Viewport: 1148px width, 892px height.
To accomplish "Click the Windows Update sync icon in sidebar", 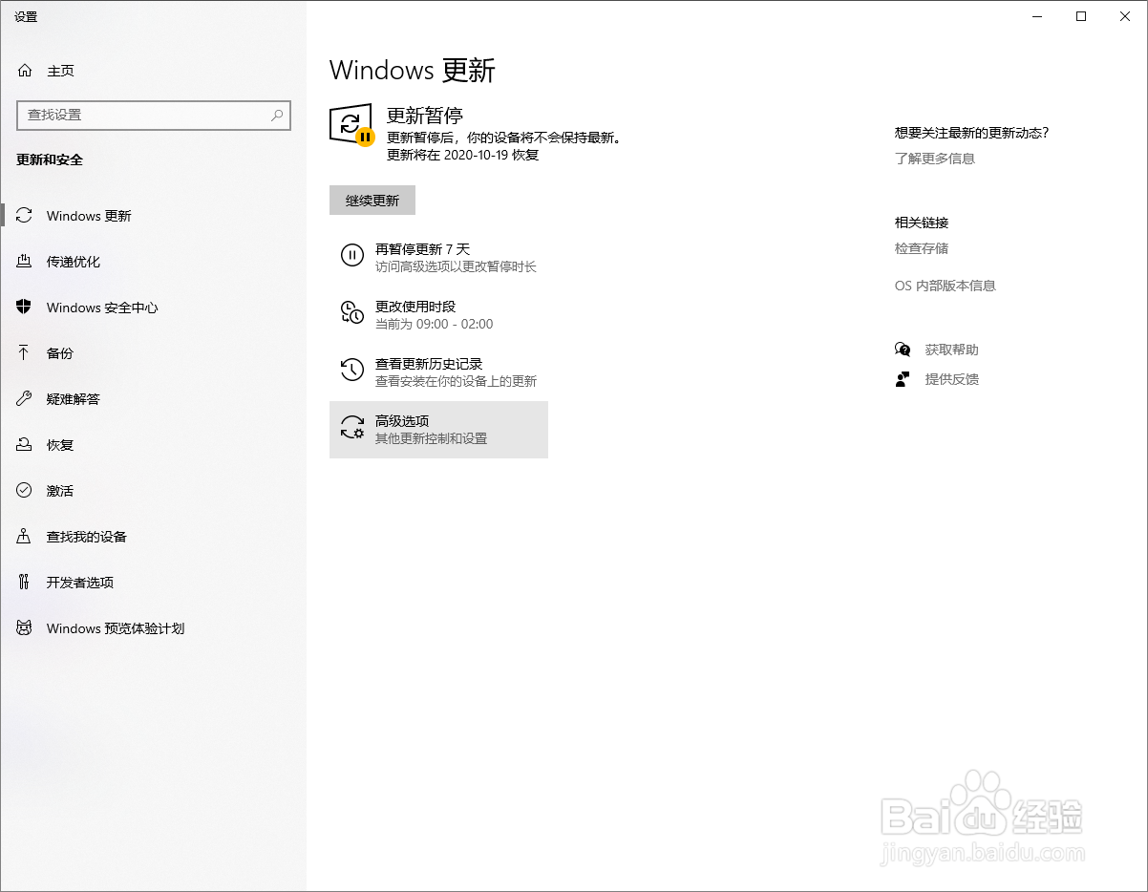I will coord(25,216).
